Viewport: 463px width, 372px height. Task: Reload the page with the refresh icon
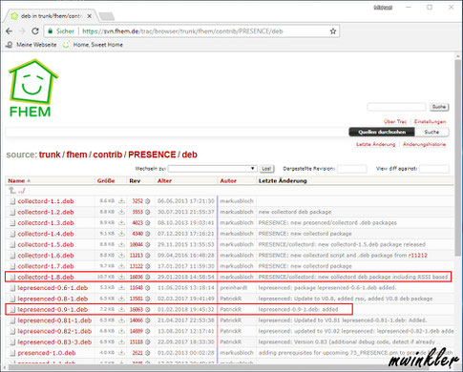35,31
